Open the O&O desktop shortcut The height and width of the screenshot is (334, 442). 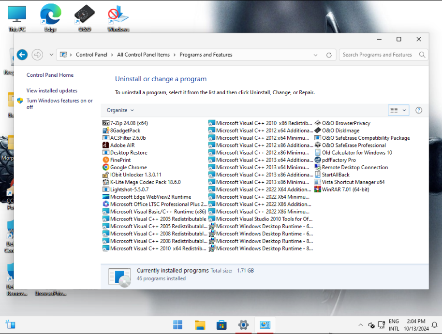point(85,17)
